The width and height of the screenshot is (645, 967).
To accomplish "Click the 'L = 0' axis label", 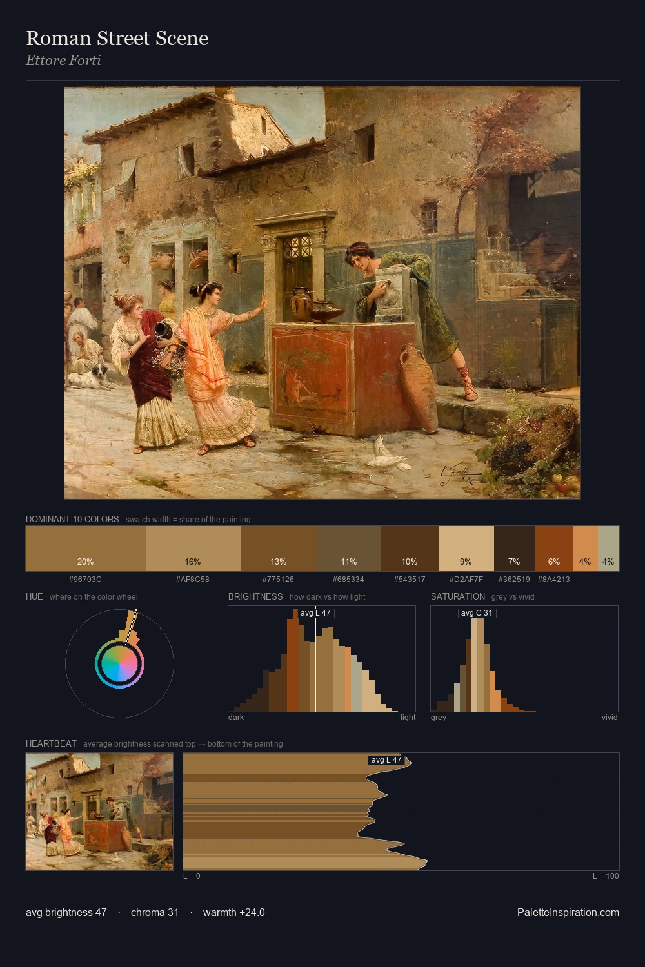I will click(x=192, y=876).
